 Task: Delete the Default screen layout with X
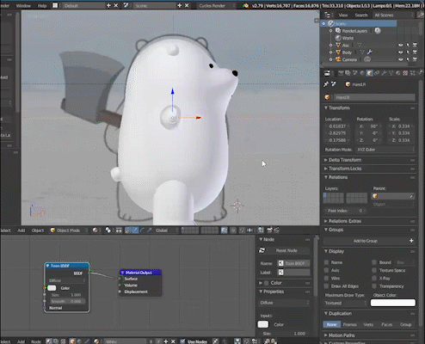[x=116, y=5]
